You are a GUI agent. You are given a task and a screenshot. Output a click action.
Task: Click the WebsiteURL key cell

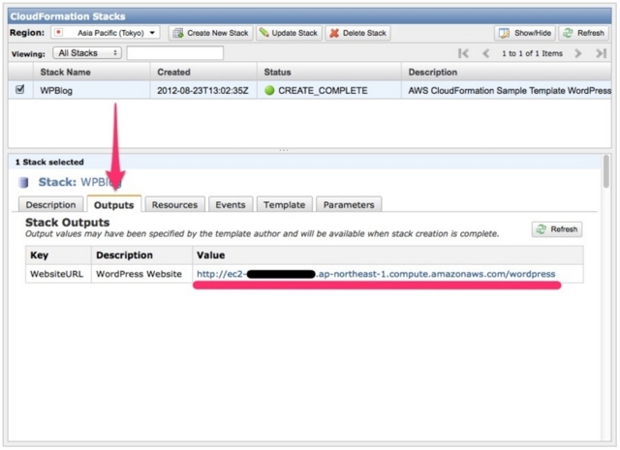pyautogui.click(x=57, y=274)
